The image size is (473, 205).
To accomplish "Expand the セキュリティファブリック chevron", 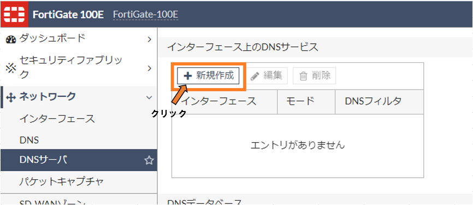I will coord(149,68).
